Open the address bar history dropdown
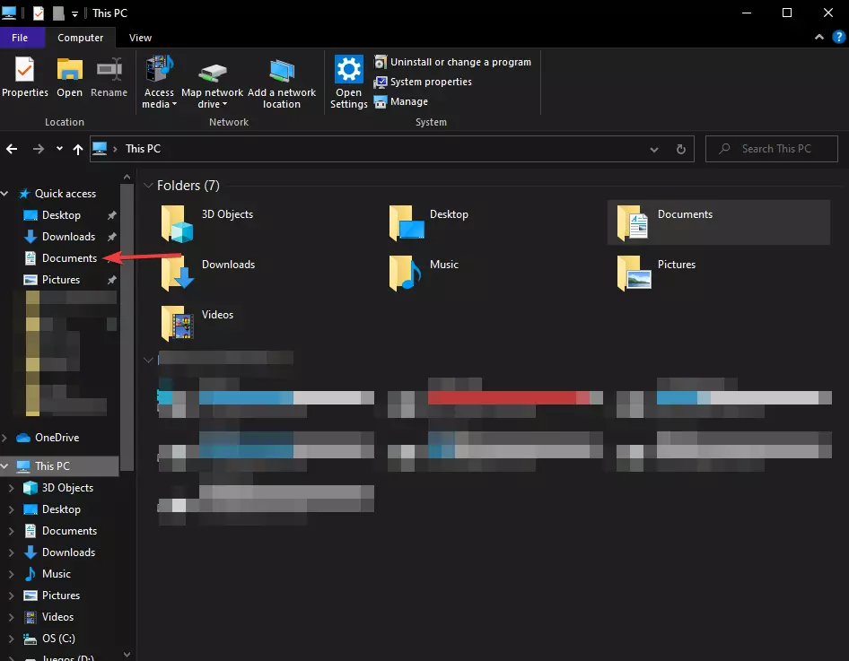The height and width of the screenshot is (661, 849). point(652,149)
